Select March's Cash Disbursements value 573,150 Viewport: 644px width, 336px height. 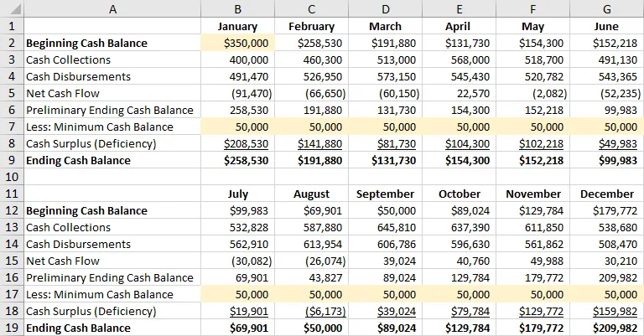[x=385, y=76]
